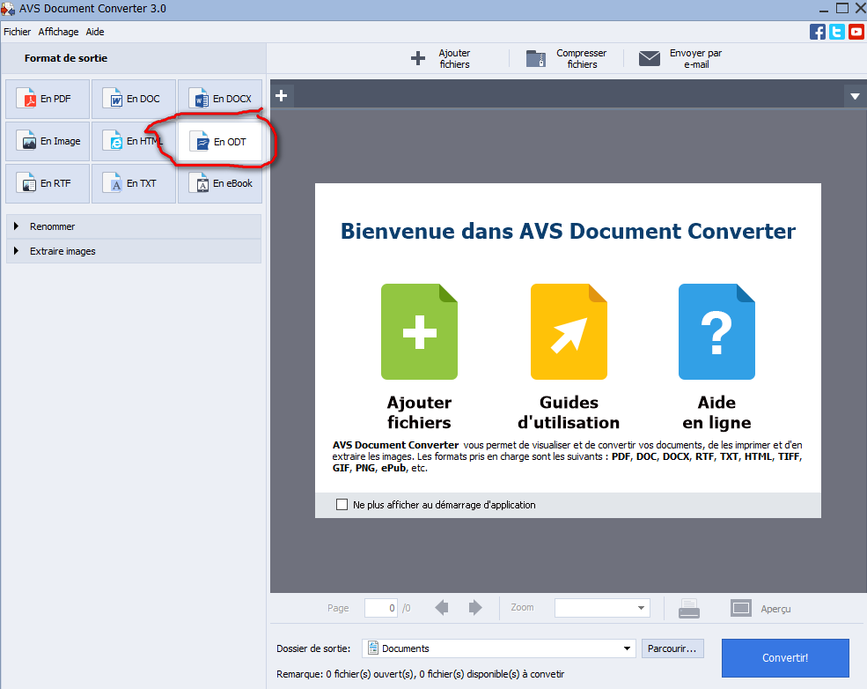The width and height of the screenshot is (867, 689).
Task: Open the YouTube icon link
Action: click(856, 32)
